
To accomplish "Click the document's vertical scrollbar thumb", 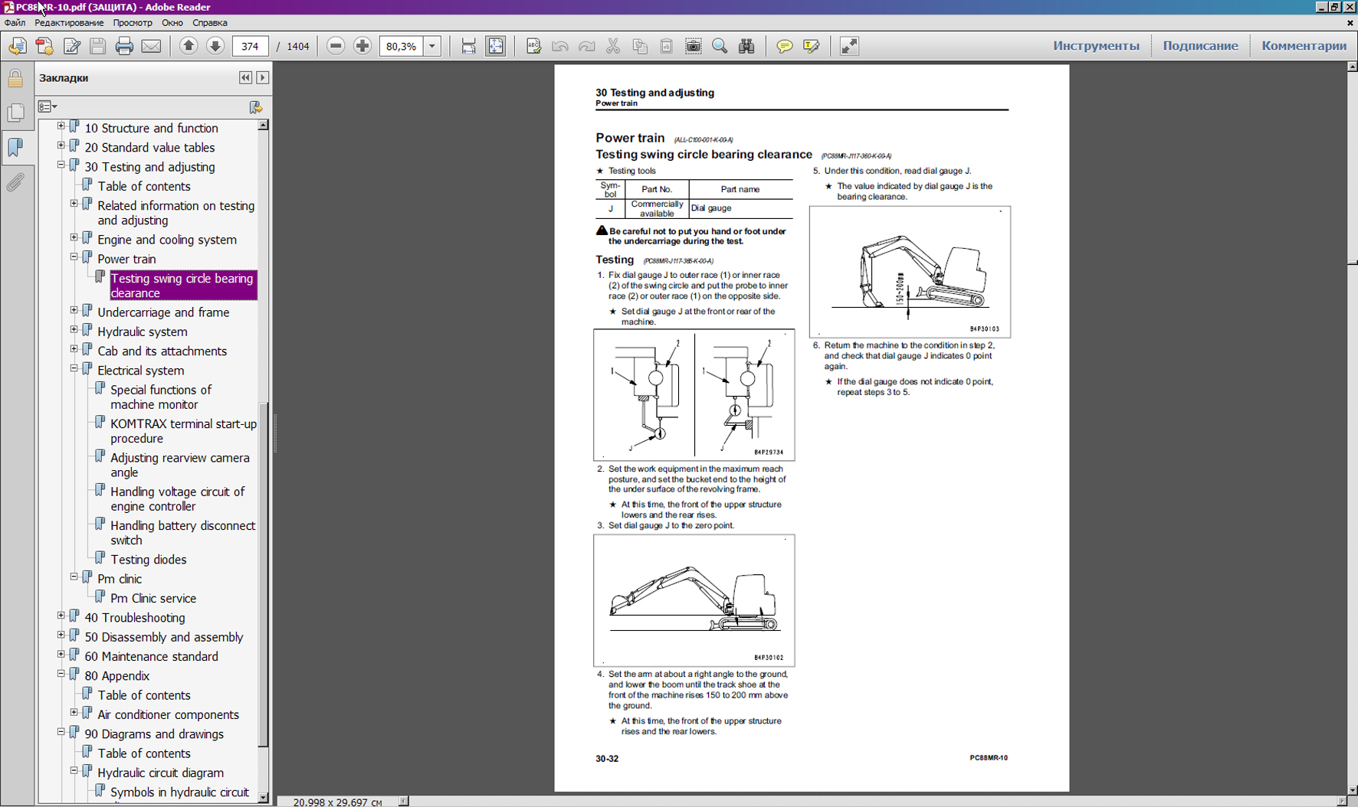I will tap(1352, 263).
